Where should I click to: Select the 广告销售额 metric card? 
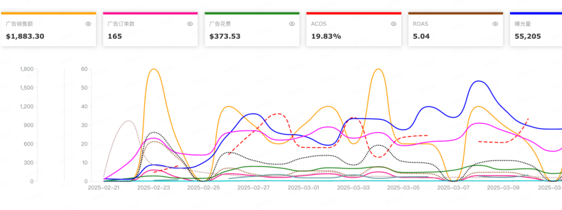pyautogui.click(x=49, y=29)
